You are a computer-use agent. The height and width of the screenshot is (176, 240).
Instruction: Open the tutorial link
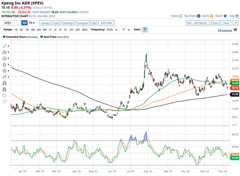click(x=225, y=31)
